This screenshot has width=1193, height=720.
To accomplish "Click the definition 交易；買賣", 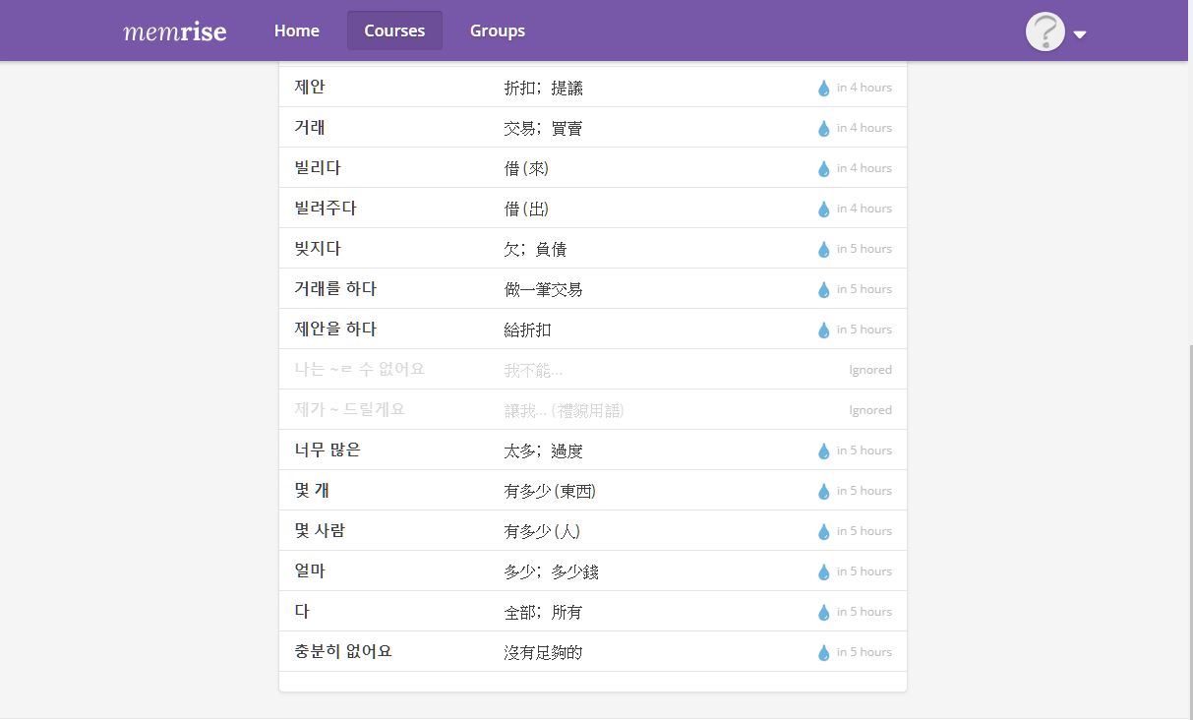I will coord(544,128).
